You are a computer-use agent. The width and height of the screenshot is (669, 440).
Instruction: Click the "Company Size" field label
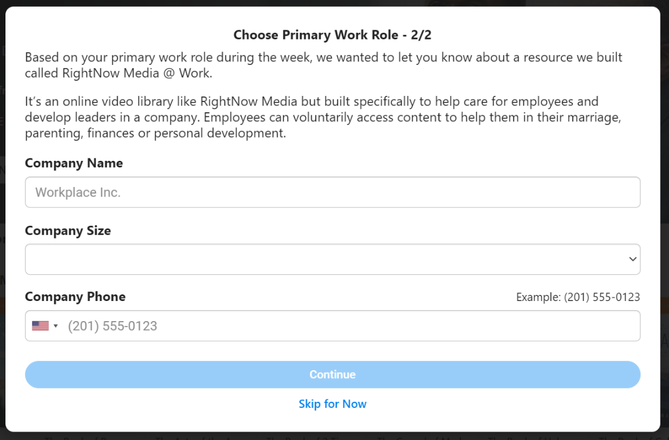[67, 231]
